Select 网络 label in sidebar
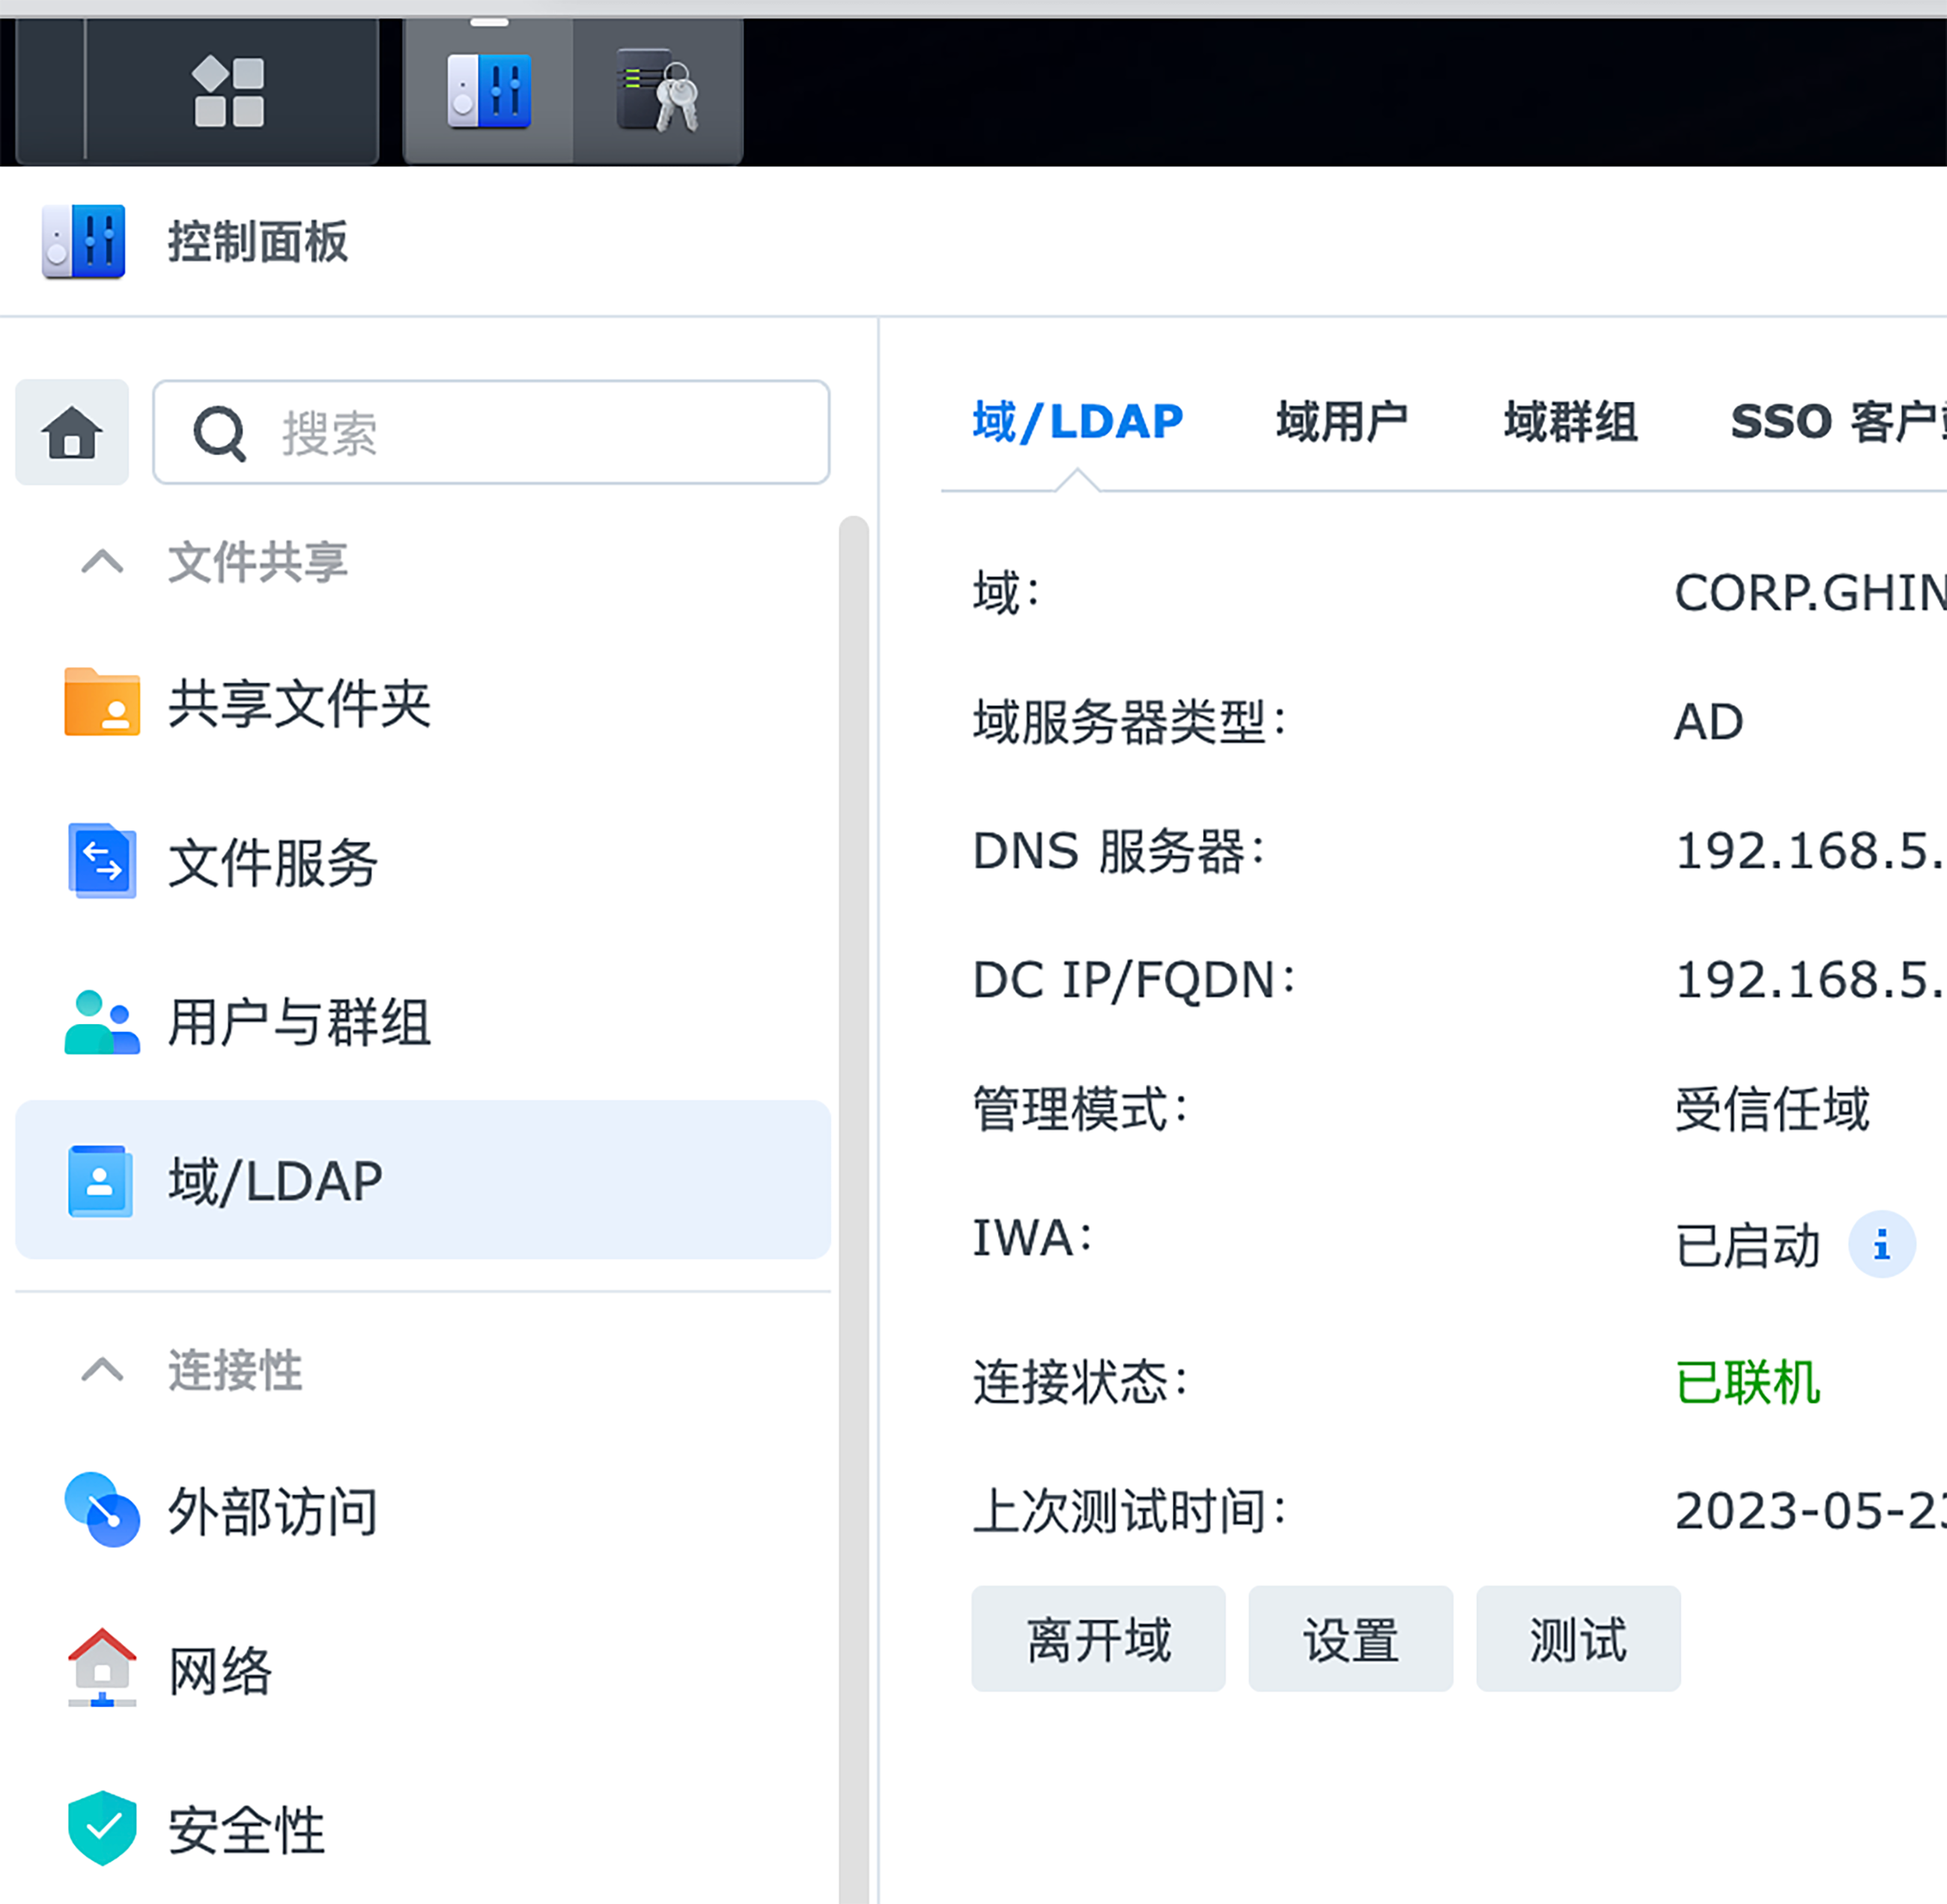Viewport: 1947px width, 1904px height. click(x=219, y=1670)
